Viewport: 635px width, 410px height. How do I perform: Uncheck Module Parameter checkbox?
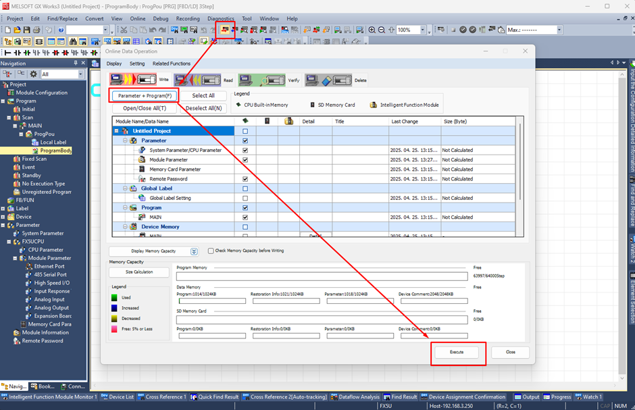pyautogui.click(x=245, y=160)
